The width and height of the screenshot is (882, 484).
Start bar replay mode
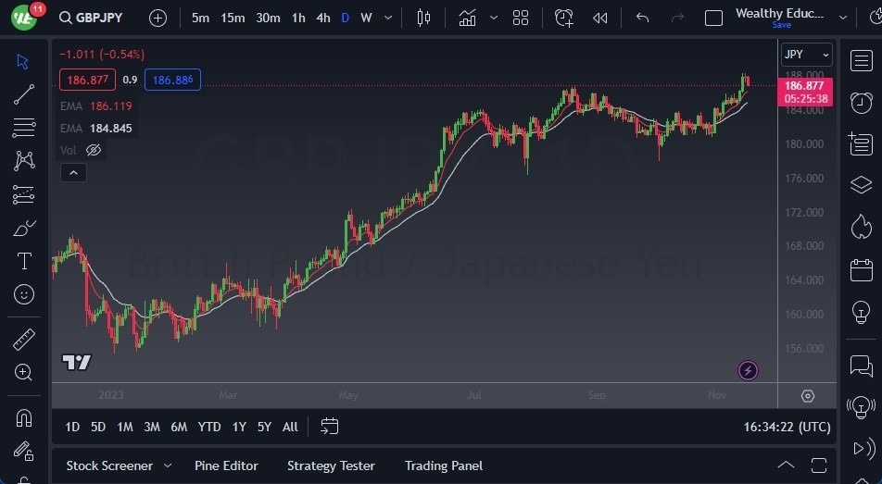point(600,18)
